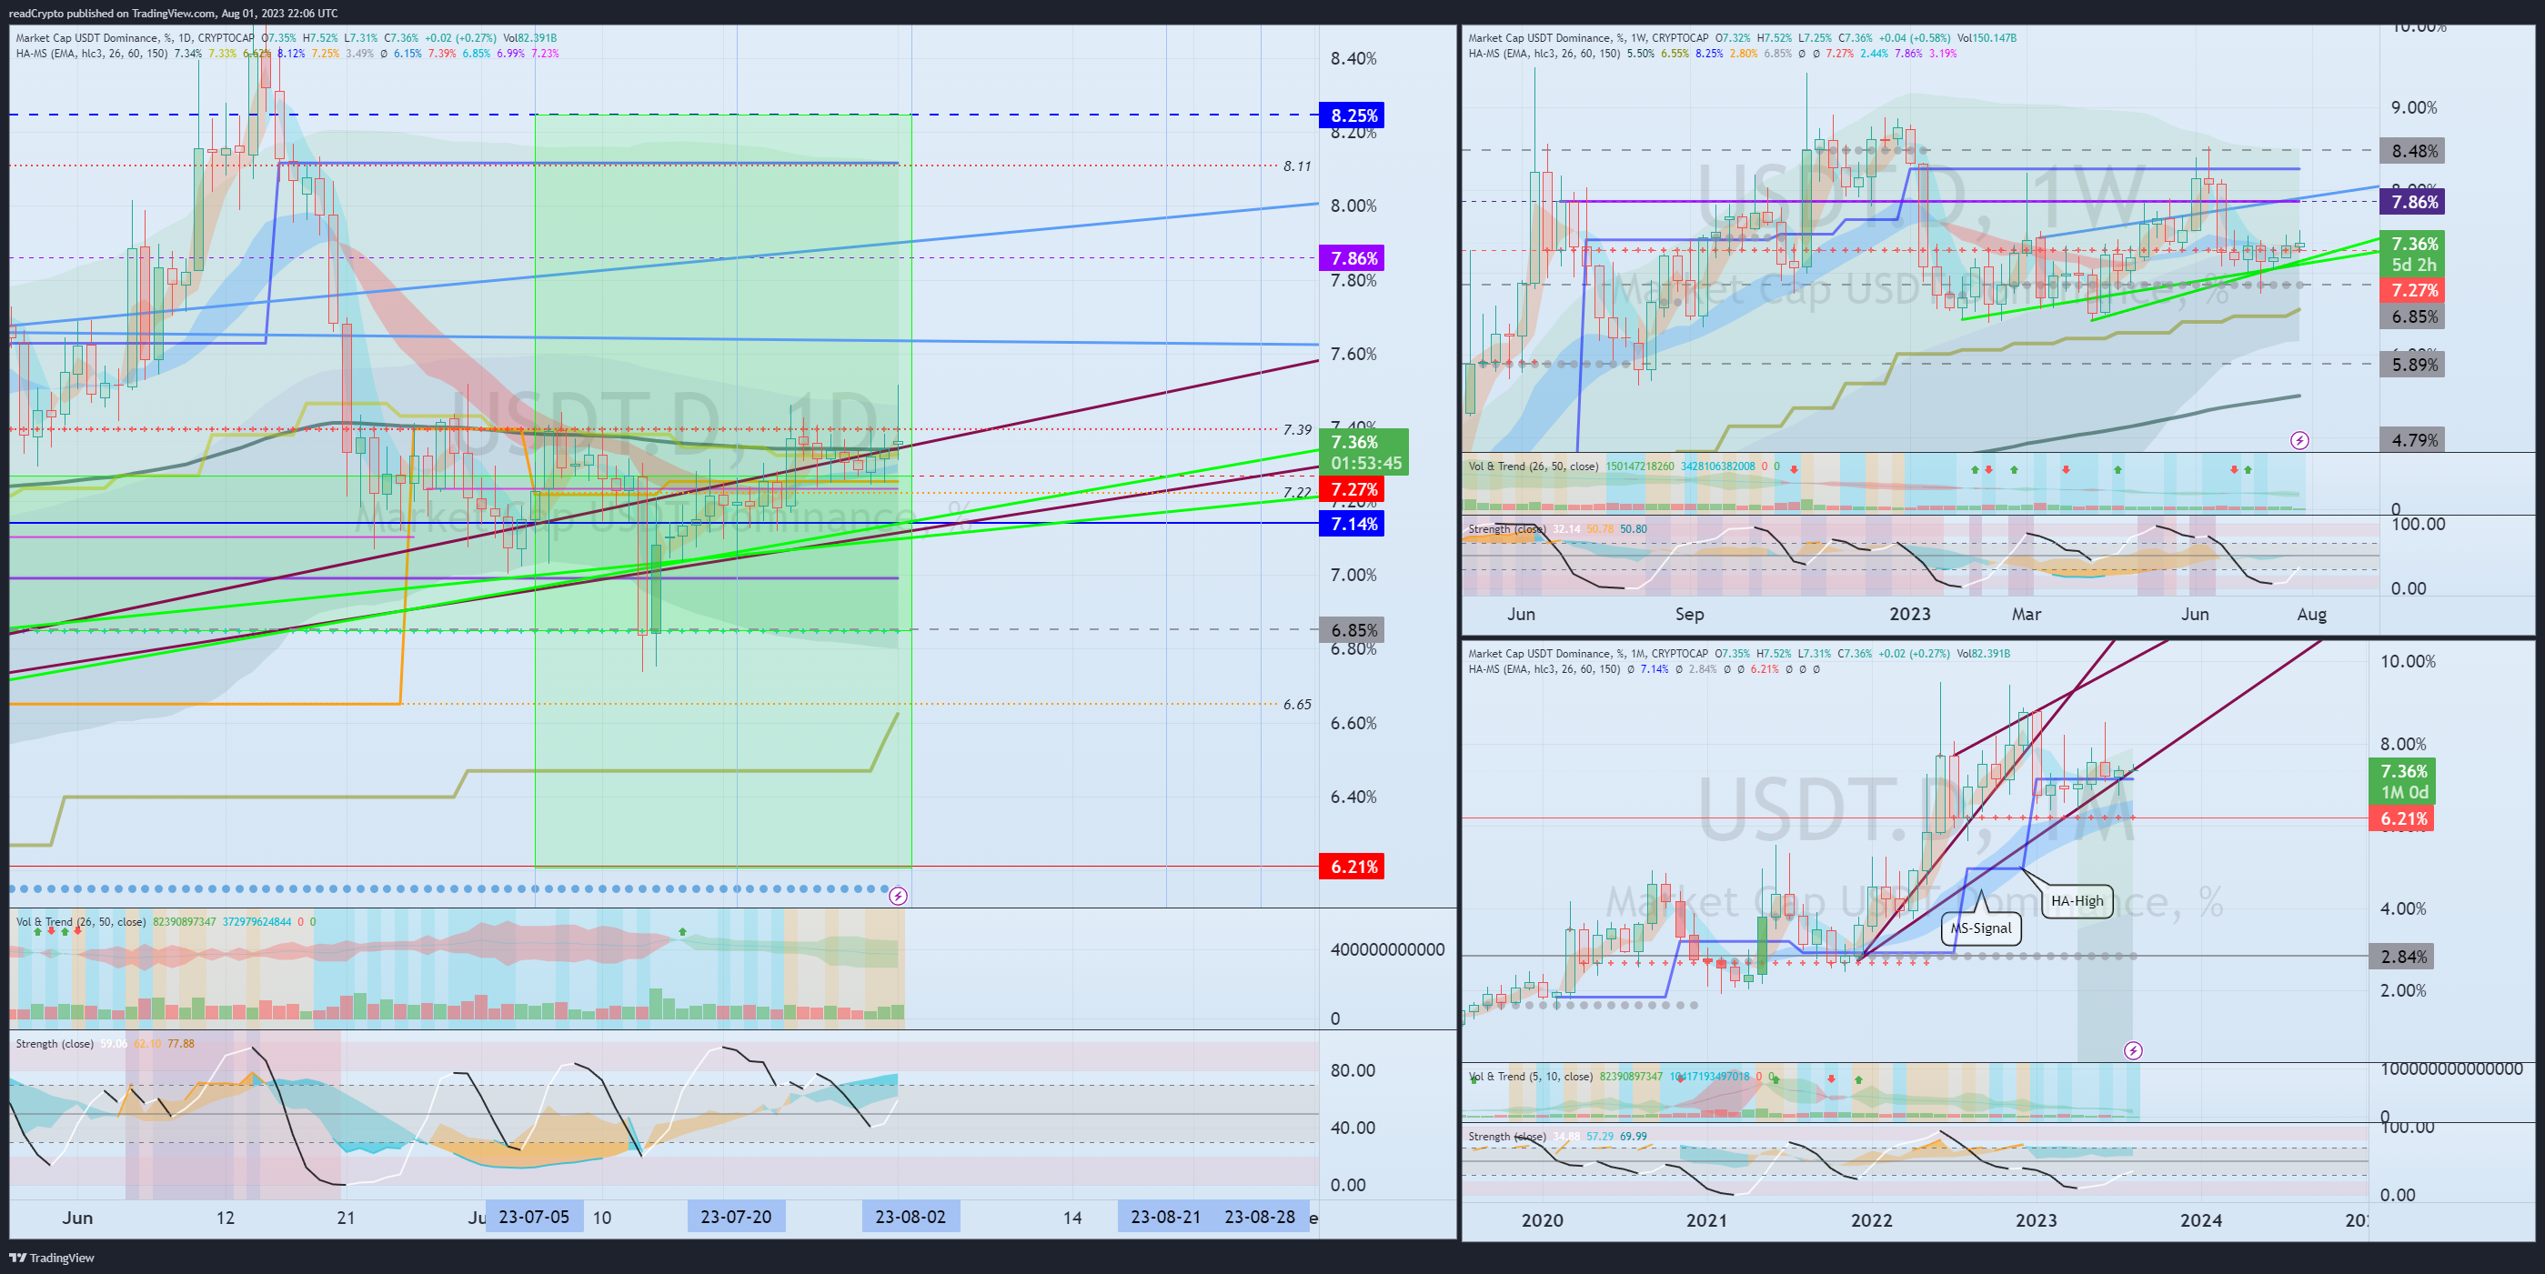
Task: Click Vol & Trend (5, 10, close) legend on monthly chart
Action: point(1530,1077)
